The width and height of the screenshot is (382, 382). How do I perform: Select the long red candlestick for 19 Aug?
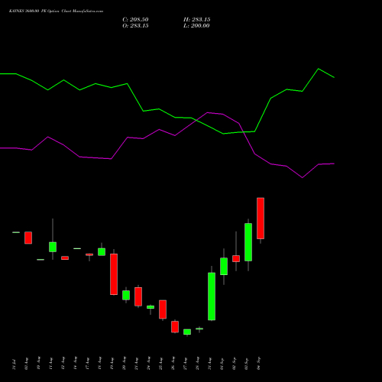(114, 274)
